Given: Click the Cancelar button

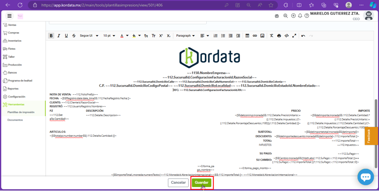Looking at the screenshot, I should click(178, 182).
